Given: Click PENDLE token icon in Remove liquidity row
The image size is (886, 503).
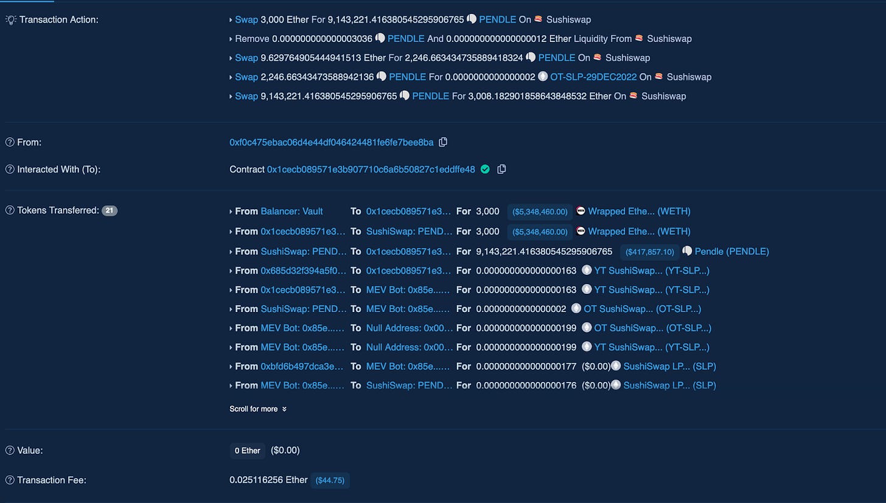Looking at the screenshot, I should pyautogui.click(x=380, y=38).
